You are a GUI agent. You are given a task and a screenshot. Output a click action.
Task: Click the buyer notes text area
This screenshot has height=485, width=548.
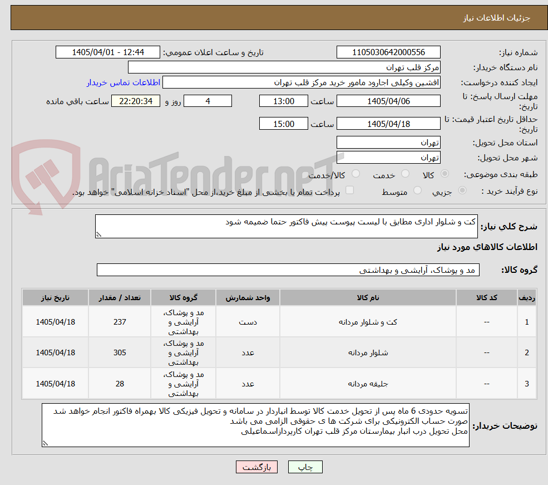click(x=255, y=425)
